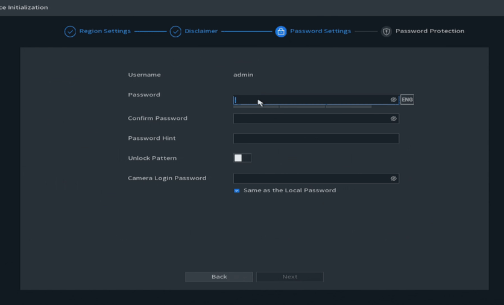Image resolution: width=504 pixels, height=305 pixels.
Task: Click the password strength indicator bar
Action: [x=303, y=107]
